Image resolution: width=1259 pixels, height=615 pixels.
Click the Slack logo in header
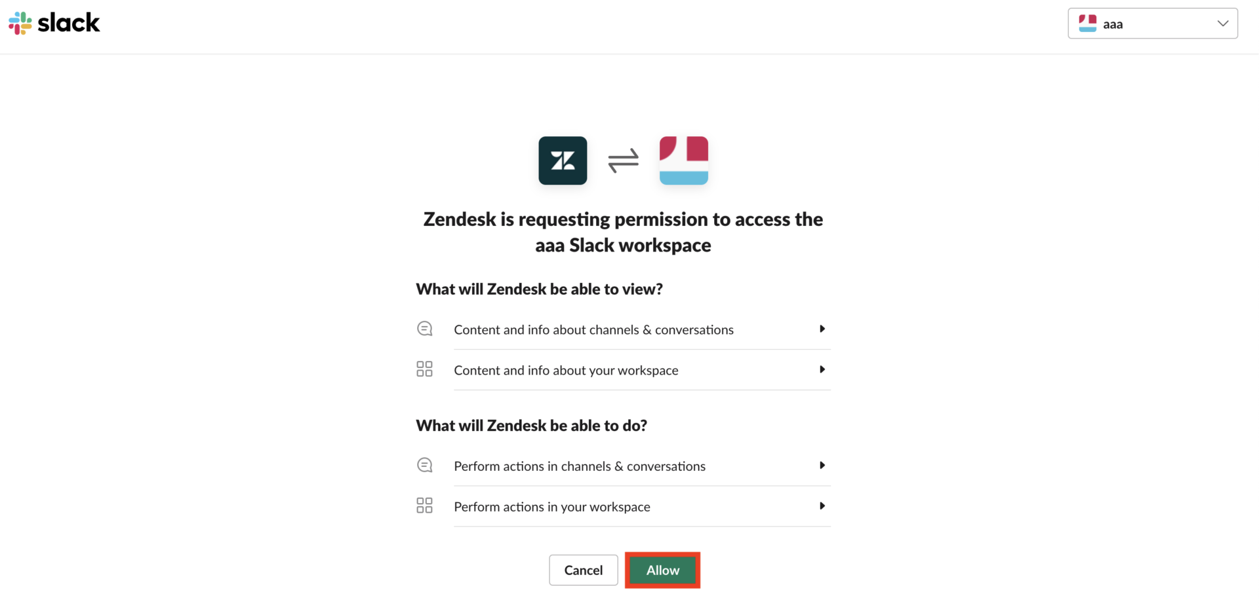pos(54,24)
